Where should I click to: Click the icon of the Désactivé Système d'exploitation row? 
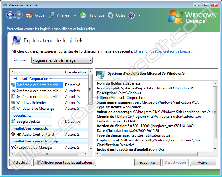13,85
